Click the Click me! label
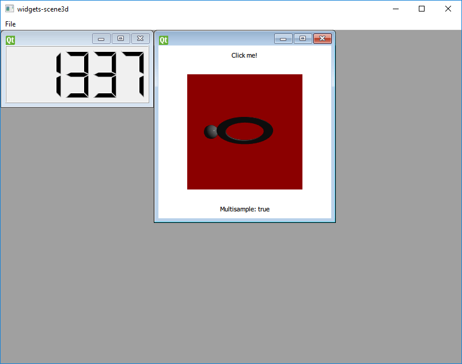This screenshot has width=462, height=364. pyautogui.click(x=244, y=55)
